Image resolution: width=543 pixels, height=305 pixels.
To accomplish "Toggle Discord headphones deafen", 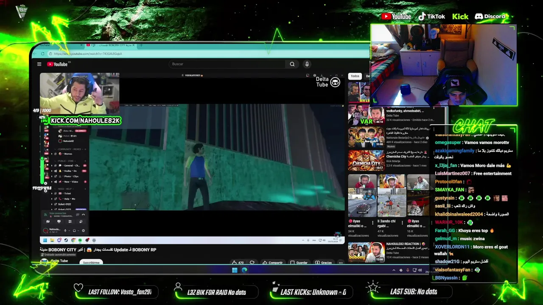I will tap(74, 230).
